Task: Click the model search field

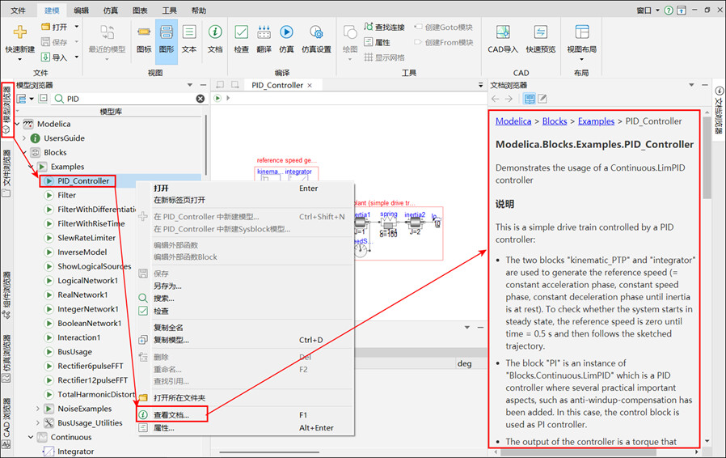Action: (129, 99)
